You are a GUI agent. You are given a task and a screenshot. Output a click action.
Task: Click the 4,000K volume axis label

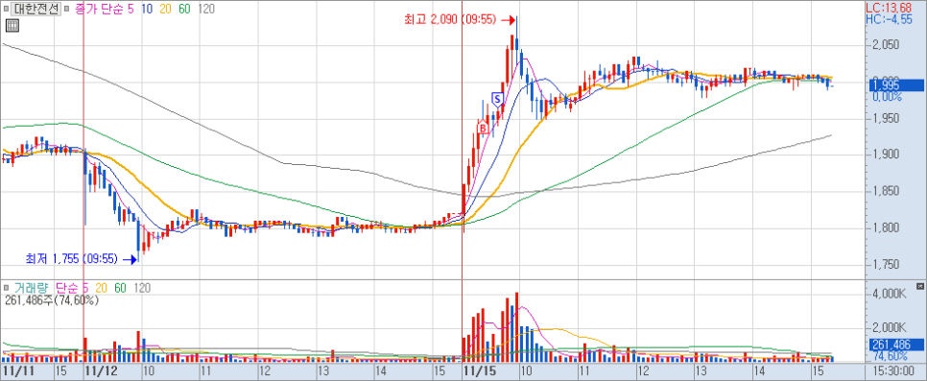click(889, 295)
